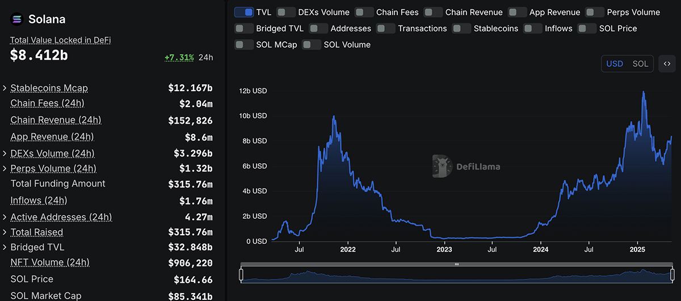Expand DEXs Volume (24h) row
681x301 pixels.
[x=5, y=153]
